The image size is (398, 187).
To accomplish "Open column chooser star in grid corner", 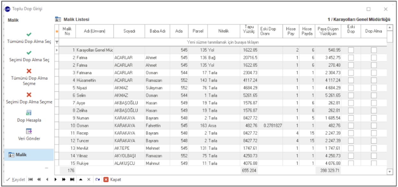I will pyautogui.click(x=57, y=31).
